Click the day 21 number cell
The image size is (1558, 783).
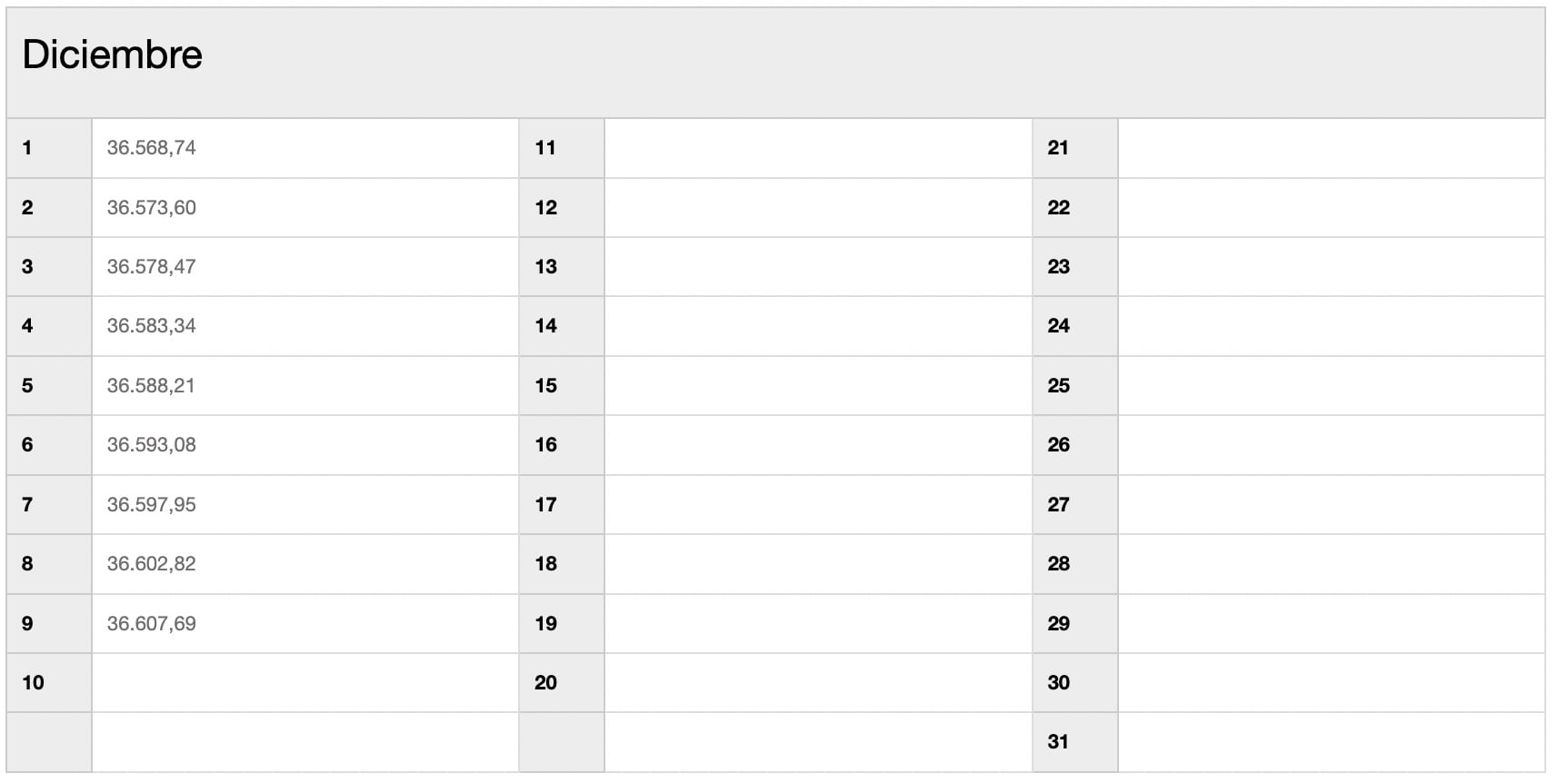pos(1058,148)
